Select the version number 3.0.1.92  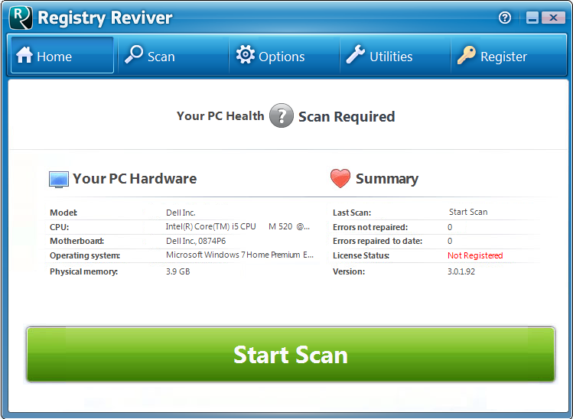tap(461, 271)
